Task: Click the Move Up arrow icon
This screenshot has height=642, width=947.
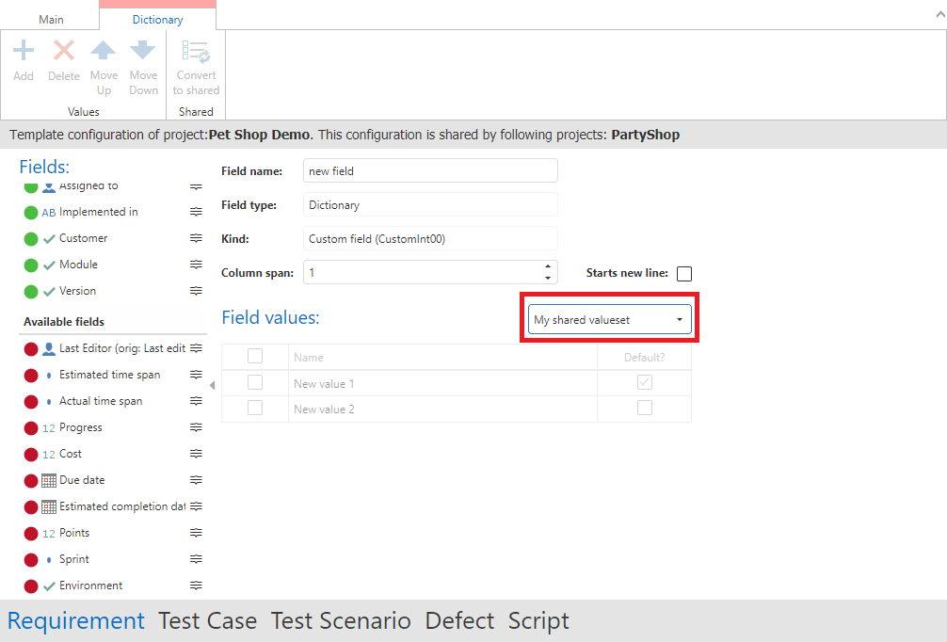Action: point(104,51)
